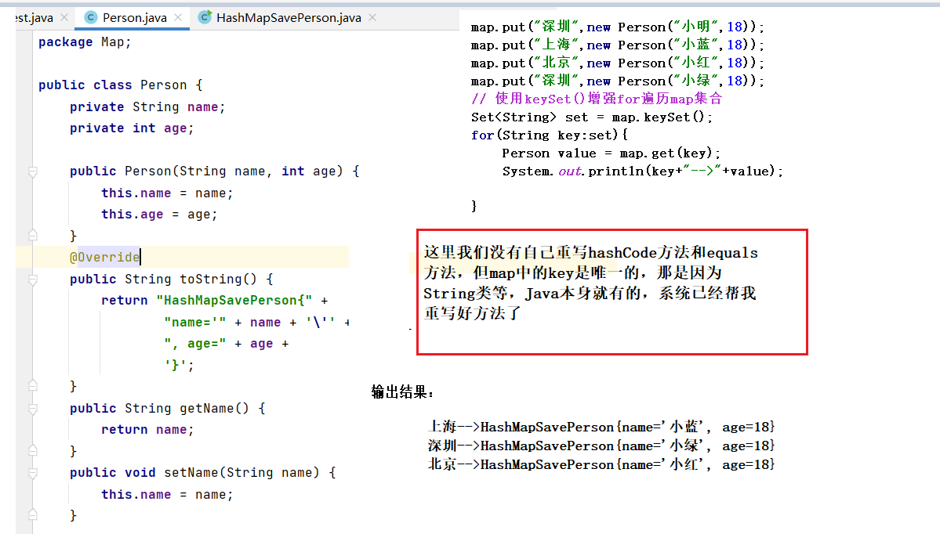Viewport: 940px width, 534px height.
Task: Click the note text about hashCode and equals
Action: click(590, 283)
